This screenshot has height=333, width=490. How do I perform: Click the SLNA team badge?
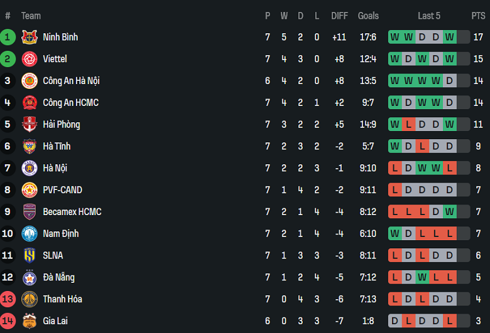coord(30,255)
